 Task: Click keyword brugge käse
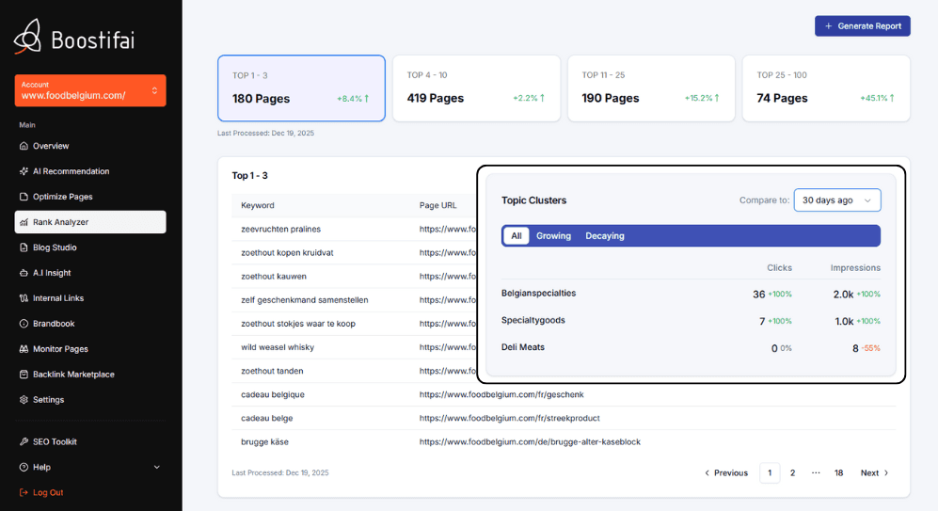pos(264,441)
